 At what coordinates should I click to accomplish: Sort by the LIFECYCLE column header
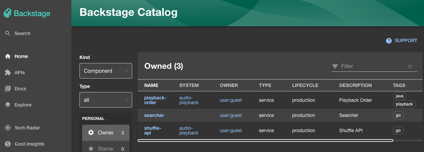click(305, 85)
